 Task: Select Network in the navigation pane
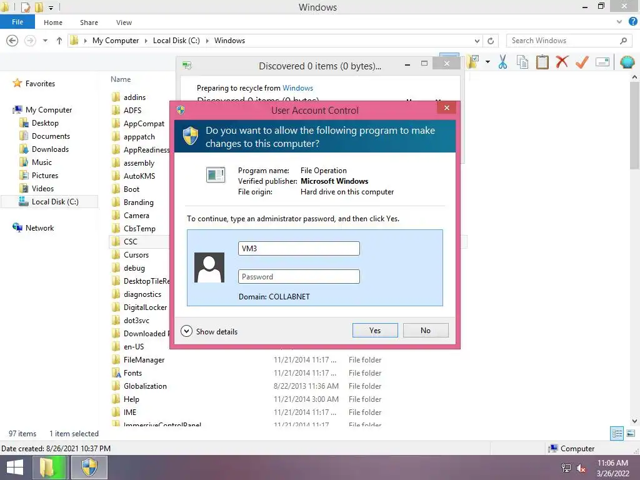(39, 227)
